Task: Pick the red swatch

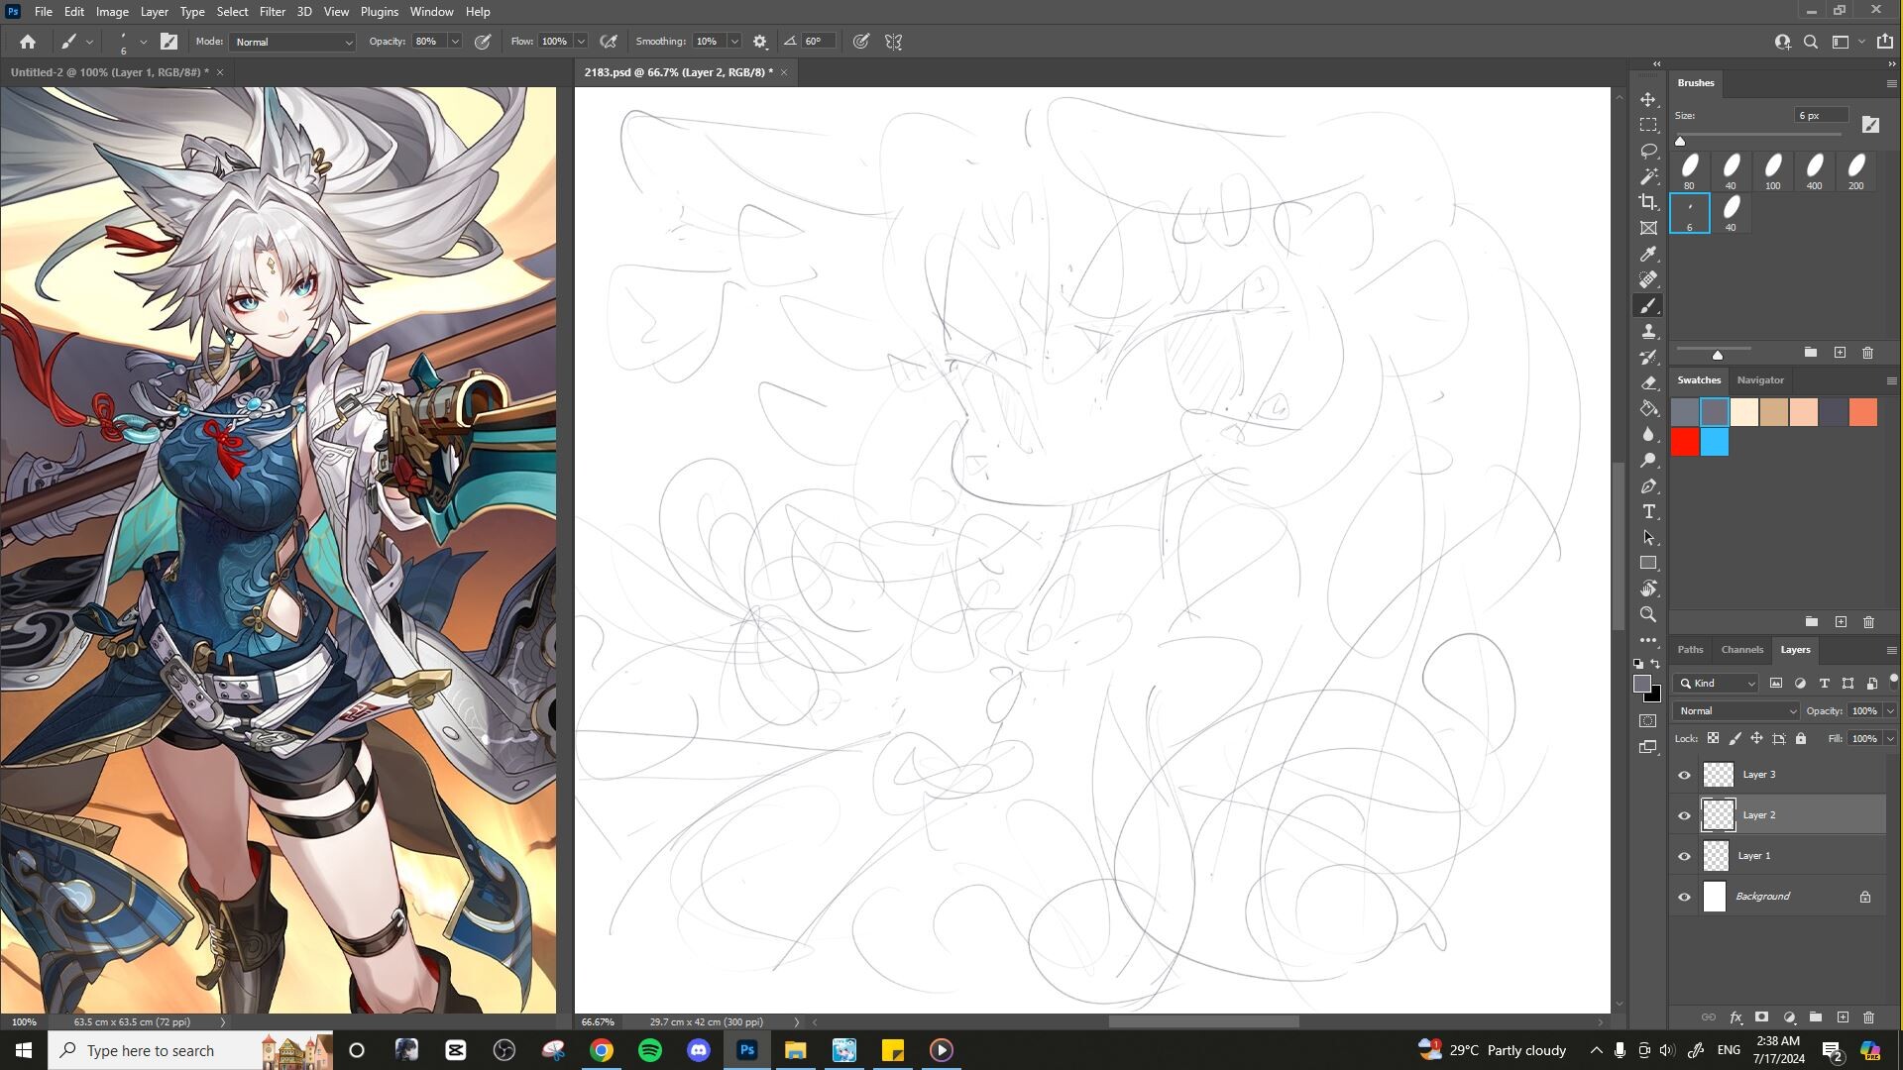Action: point(1685,442)
